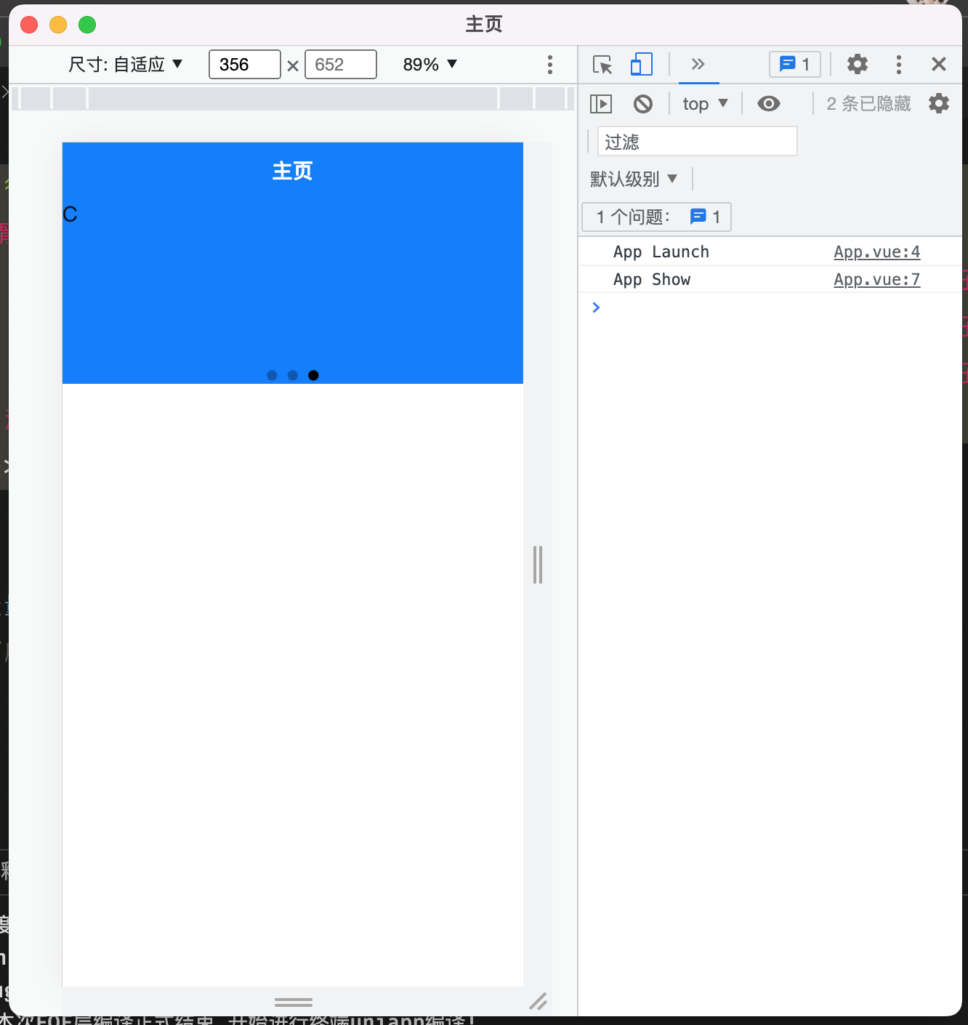The image size is (968, 1025).
Task: Edit the width field showing 356
Action: 244,65
